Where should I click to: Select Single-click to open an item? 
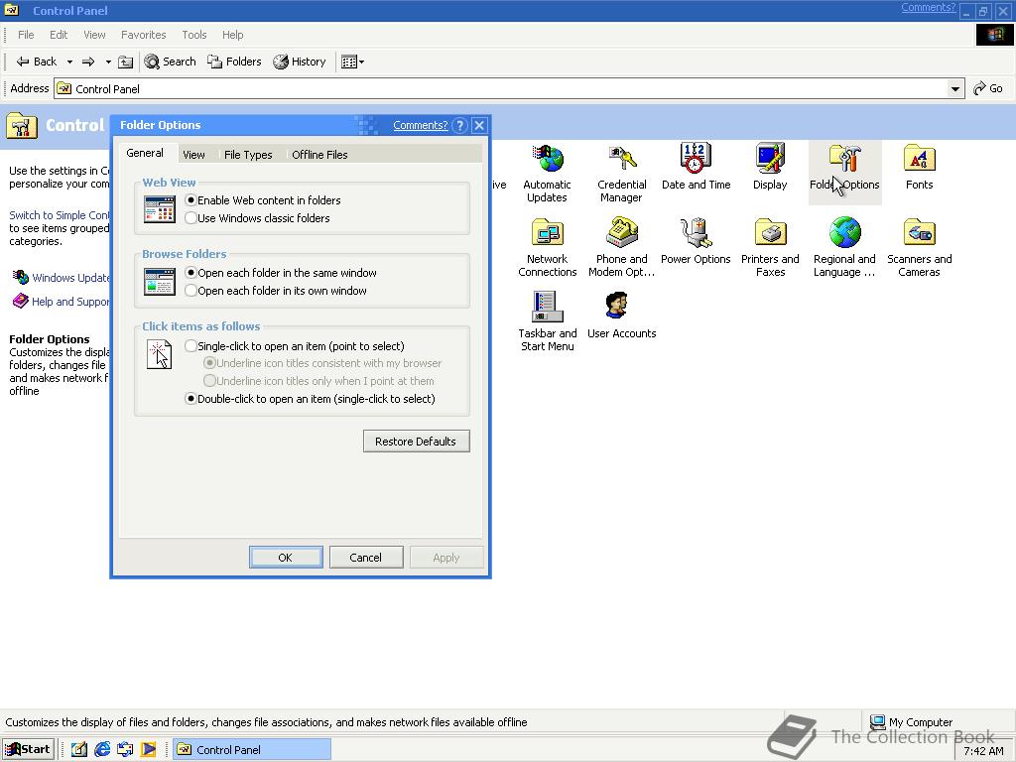coord(294,346)
